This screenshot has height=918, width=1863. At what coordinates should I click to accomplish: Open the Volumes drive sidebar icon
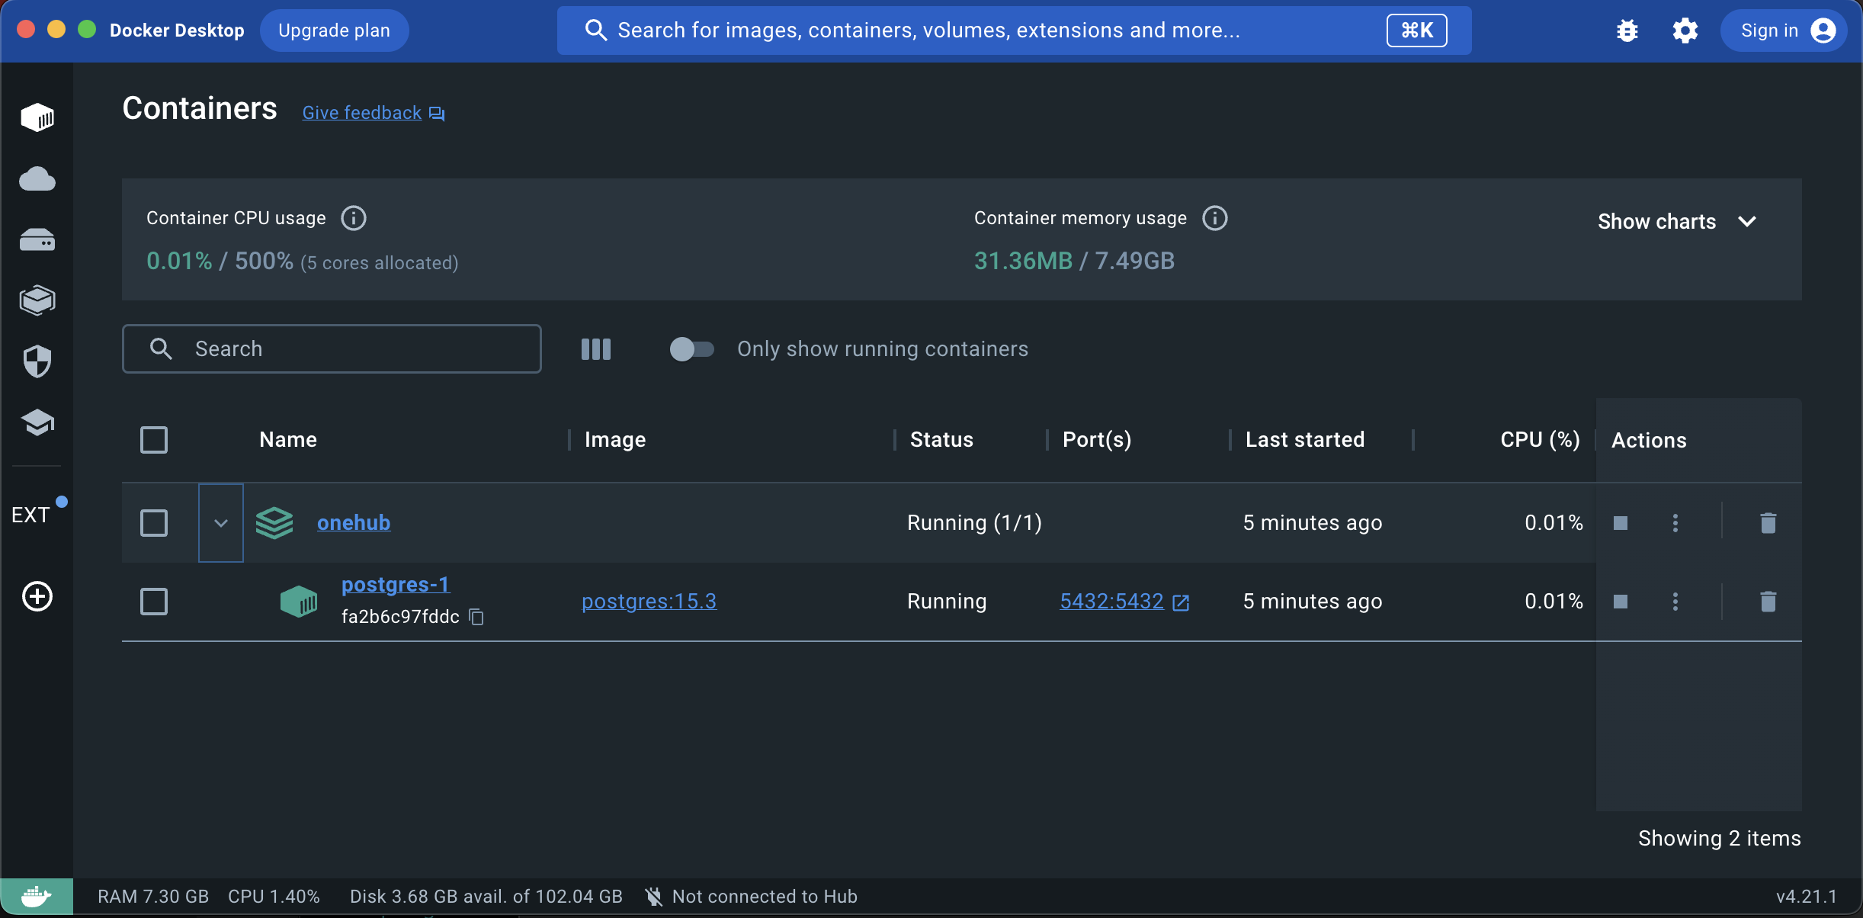37,240
